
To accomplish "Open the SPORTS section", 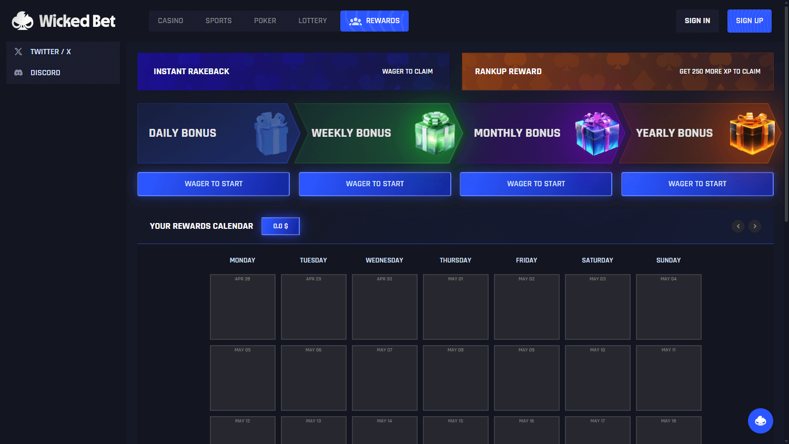I will click(218, 21).
